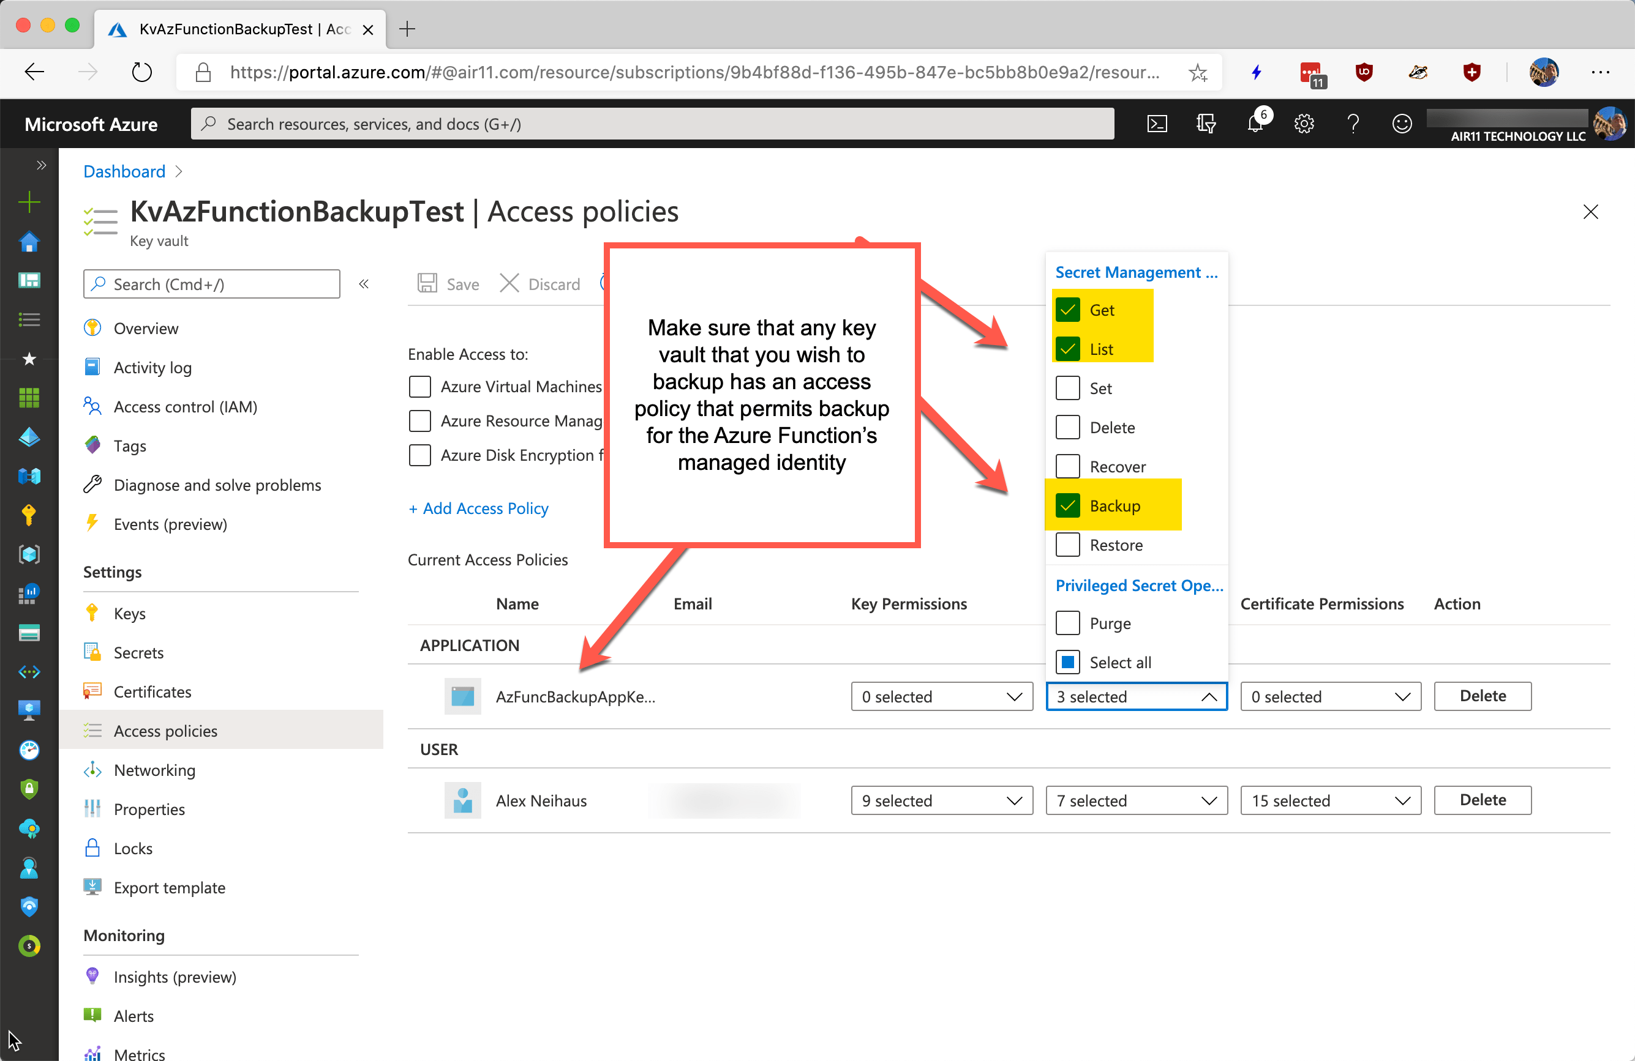This screenshot has height=1061, width=1635.
Task: Open the directory filter icon
Action: tap(1206, 124)
